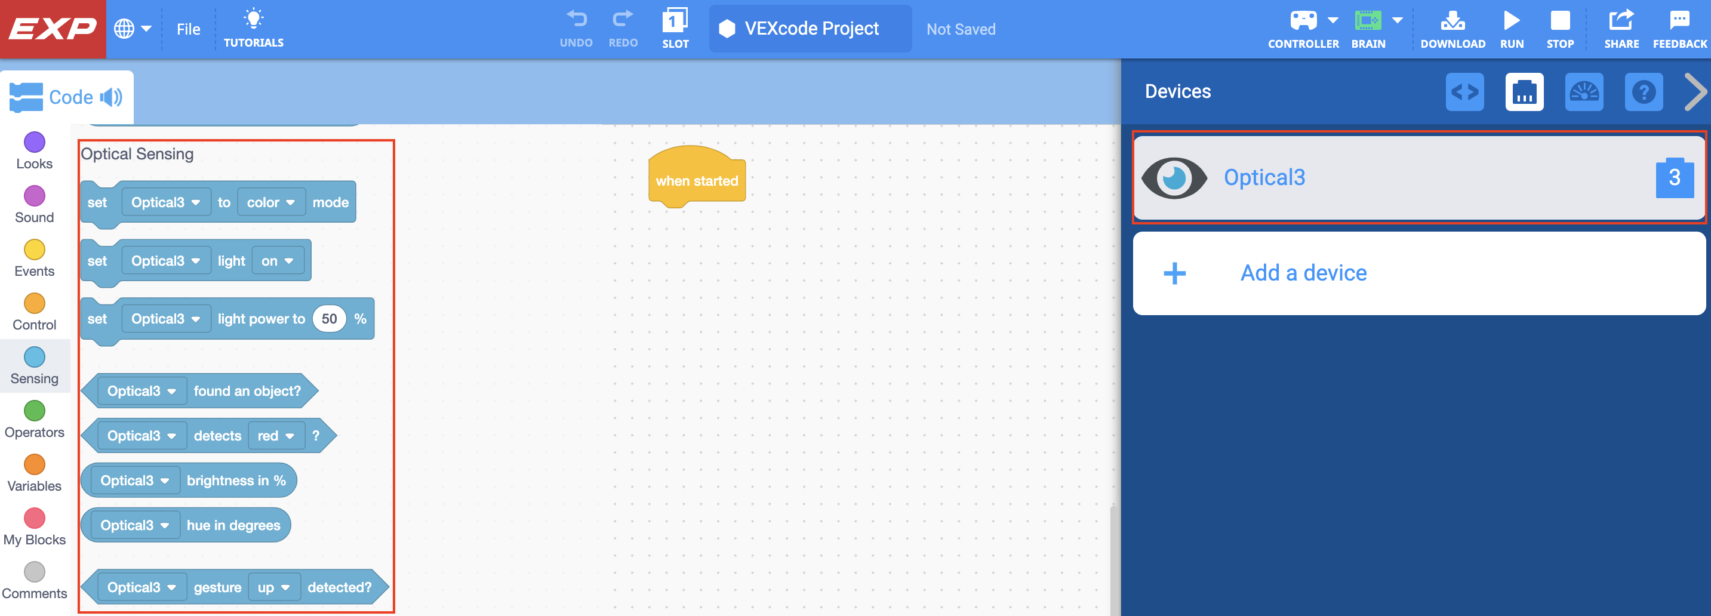Open the device code view icon in Devices panel
The height and width of the screenshot is (616, 1711).
(1465, 93)
